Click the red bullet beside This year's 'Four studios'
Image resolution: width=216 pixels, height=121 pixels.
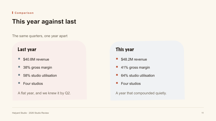117,83
